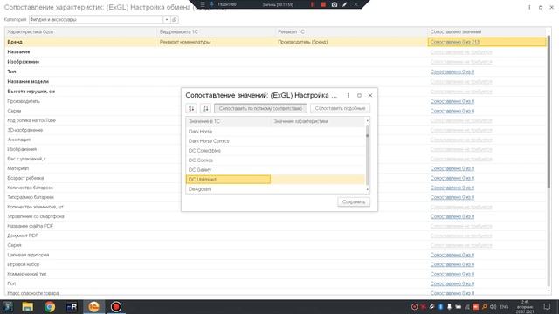The width and height of the screenshot is (559, 314).
Task: Open the screen recorder taskbar icon
Action: click(116, 306)
